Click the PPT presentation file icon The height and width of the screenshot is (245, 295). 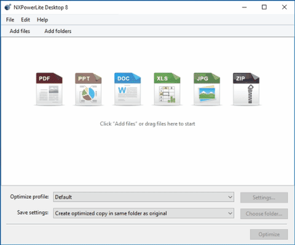coord(88,89)
